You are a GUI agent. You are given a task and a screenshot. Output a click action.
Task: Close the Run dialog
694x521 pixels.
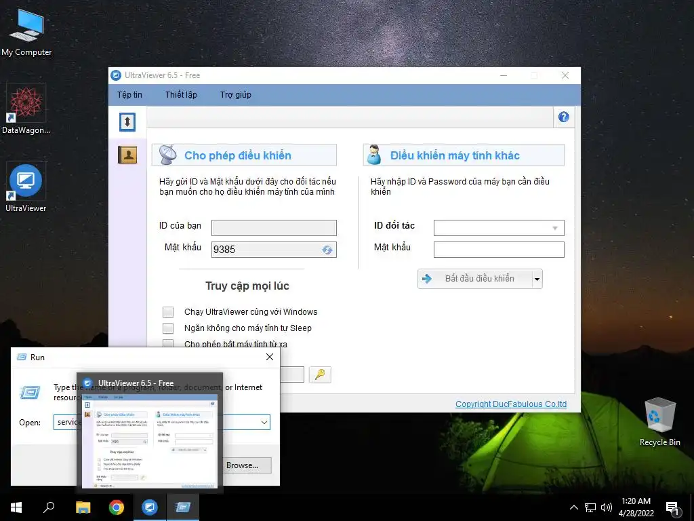pos(270,357)
